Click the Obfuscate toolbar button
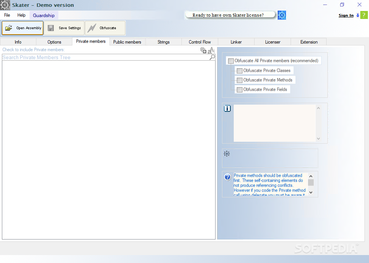 [x=105, y=28]
